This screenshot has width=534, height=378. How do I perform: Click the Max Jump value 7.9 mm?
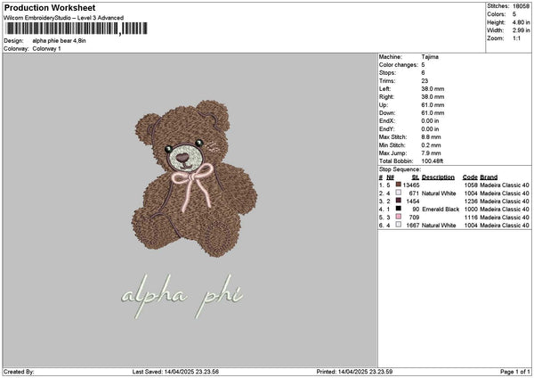(431, 153)
